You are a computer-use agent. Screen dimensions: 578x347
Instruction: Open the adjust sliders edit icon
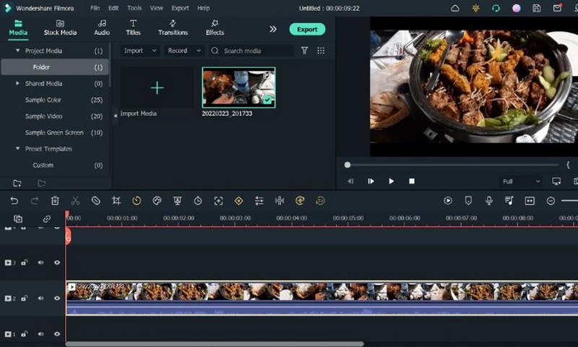coord(259,200)
